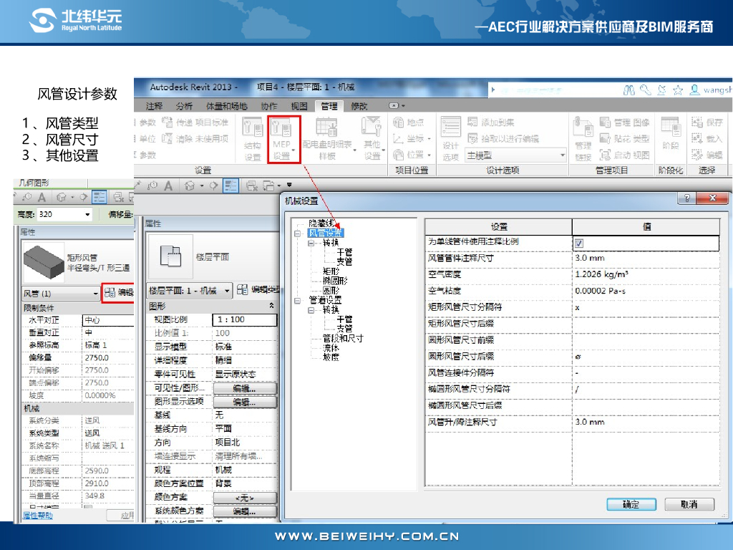Click the 视图比例 1 : 100 field

tap(245, 319)
